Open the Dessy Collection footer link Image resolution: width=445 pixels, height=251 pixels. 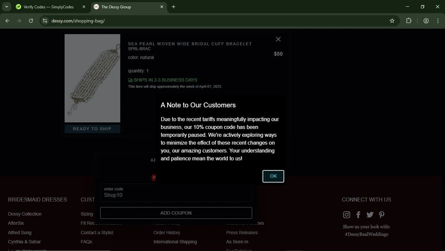pyautogui.click(x=25, y=214)
